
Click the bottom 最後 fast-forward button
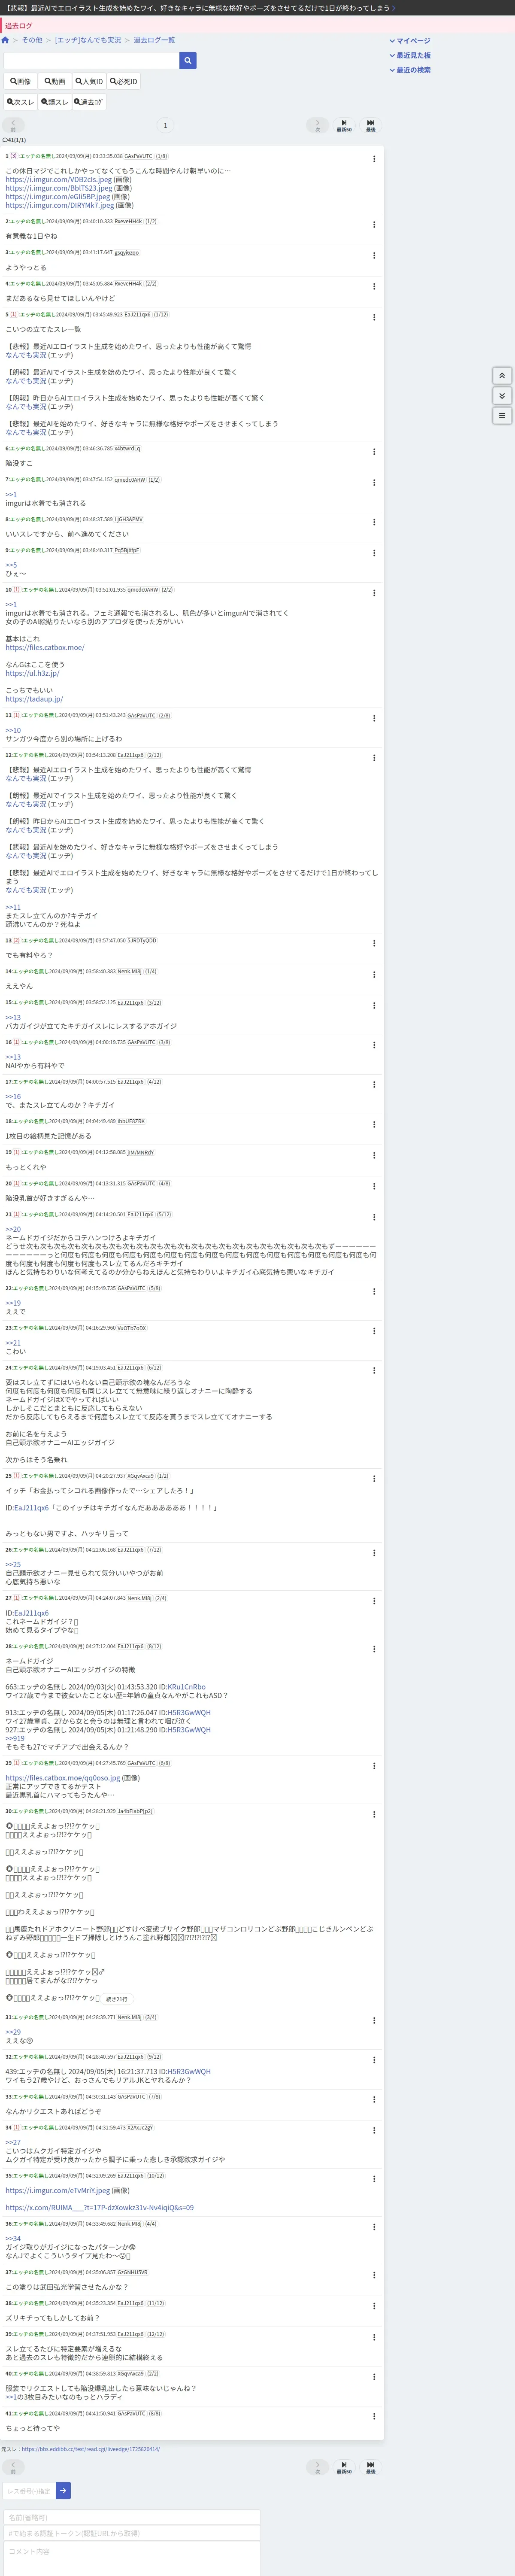tap(371, 2468)
